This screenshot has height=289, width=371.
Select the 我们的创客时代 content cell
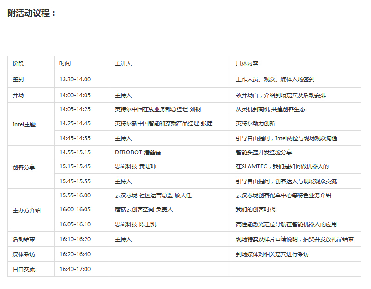tap(256, 210)
